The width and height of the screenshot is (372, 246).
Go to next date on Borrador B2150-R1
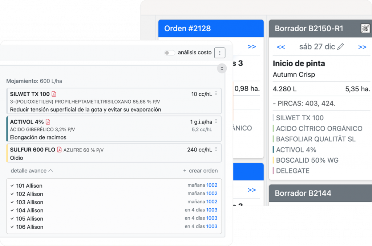coord(362,47)
